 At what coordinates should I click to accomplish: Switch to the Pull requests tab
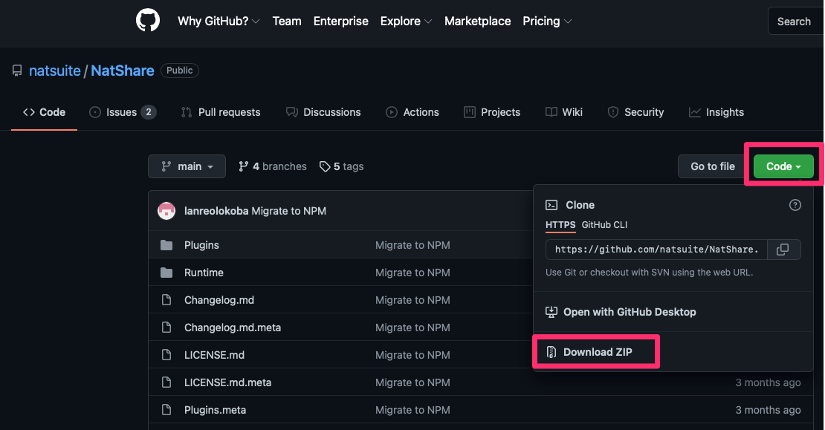[x=221, y=112]
